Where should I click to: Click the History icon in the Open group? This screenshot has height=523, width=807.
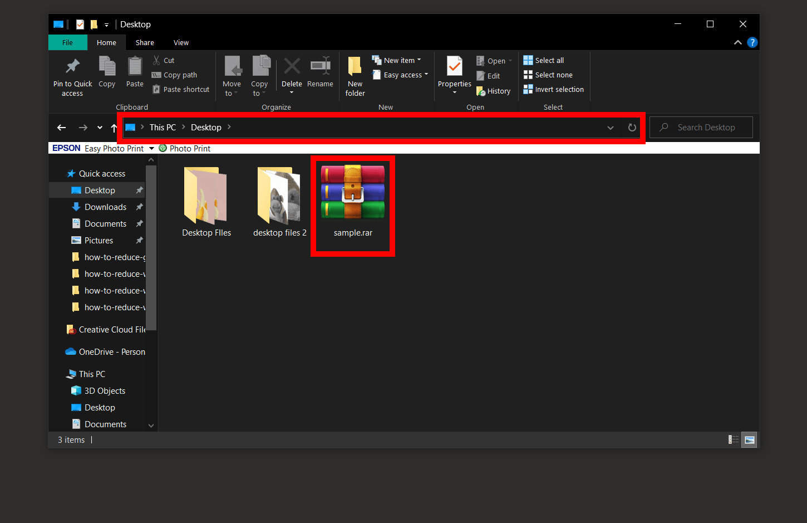click(x=494, y=91)
